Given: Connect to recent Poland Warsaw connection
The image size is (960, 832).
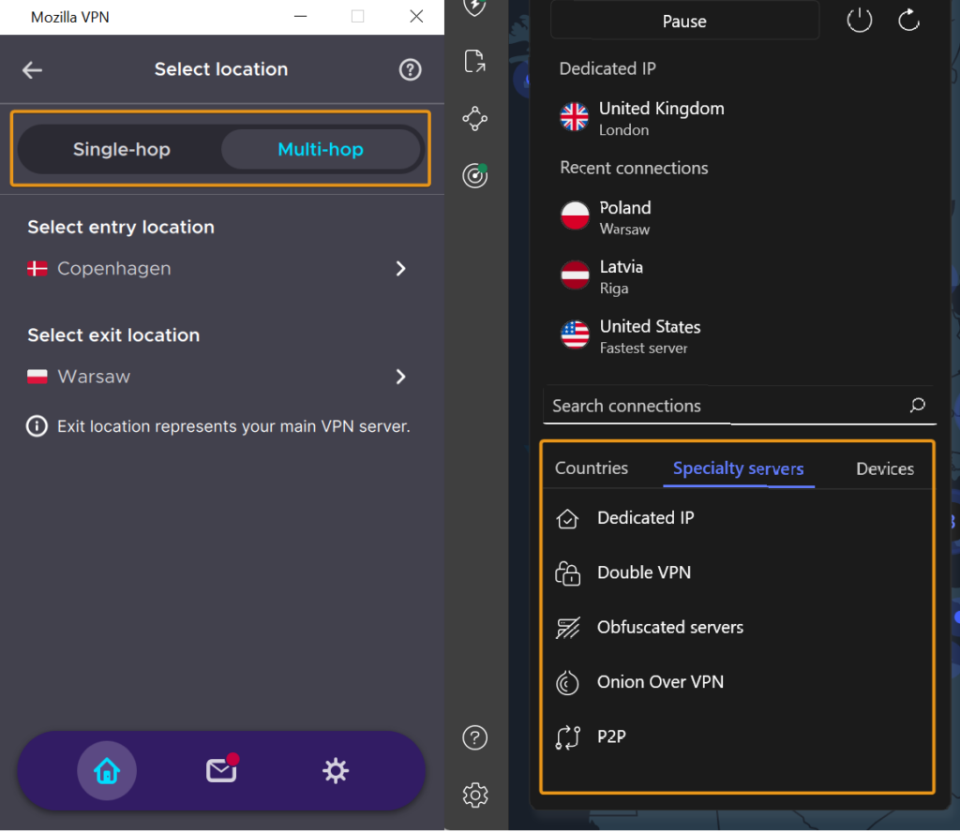Looking at the screenshot, I should click(738, 217).
